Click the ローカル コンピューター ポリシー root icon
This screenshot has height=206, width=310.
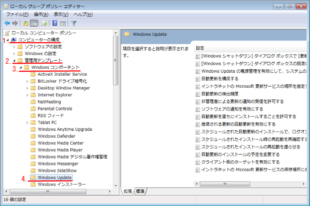(7, 33)
